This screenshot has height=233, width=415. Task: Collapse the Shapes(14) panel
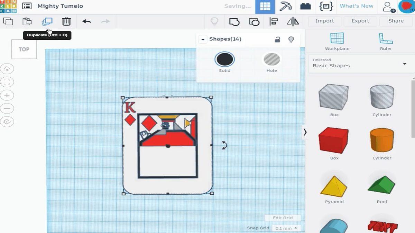coord(202,39)
